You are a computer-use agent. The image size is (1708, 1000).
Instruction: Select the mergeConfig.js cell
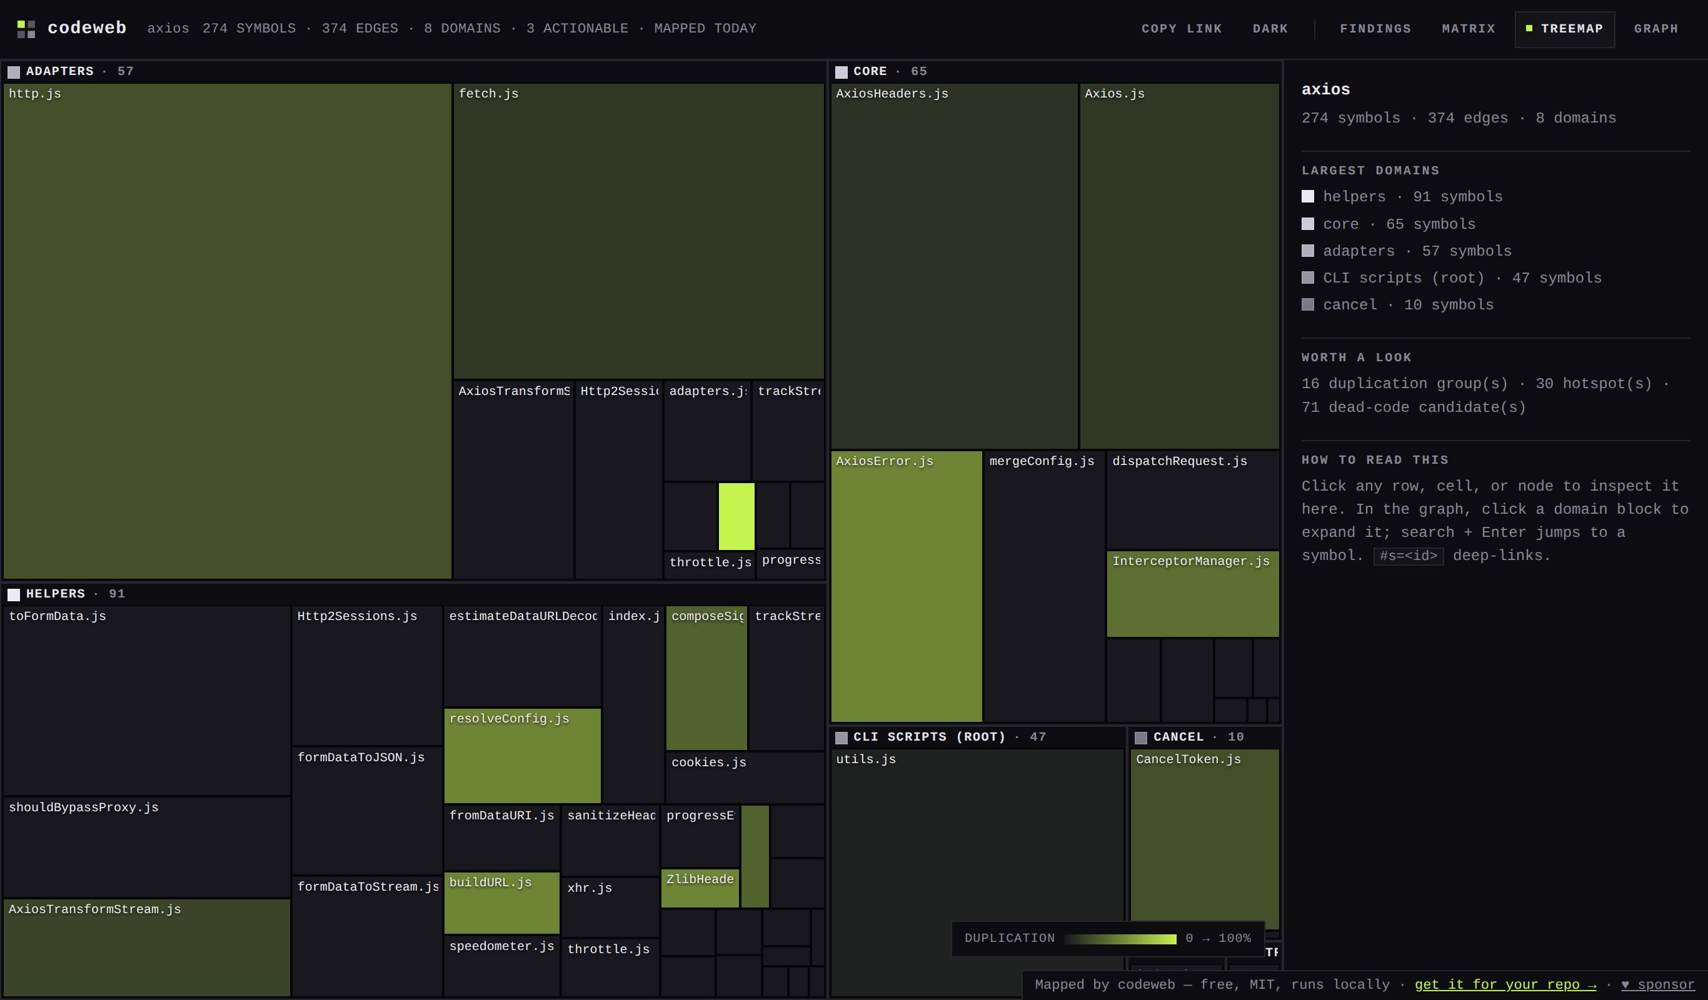[1045, 586]
